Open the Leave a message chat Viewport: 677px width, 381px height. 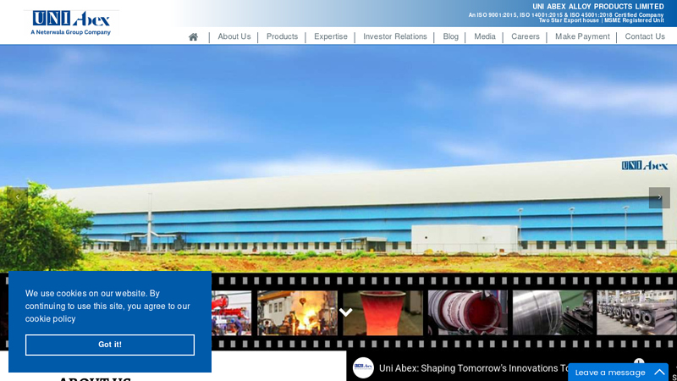point(610,373)
